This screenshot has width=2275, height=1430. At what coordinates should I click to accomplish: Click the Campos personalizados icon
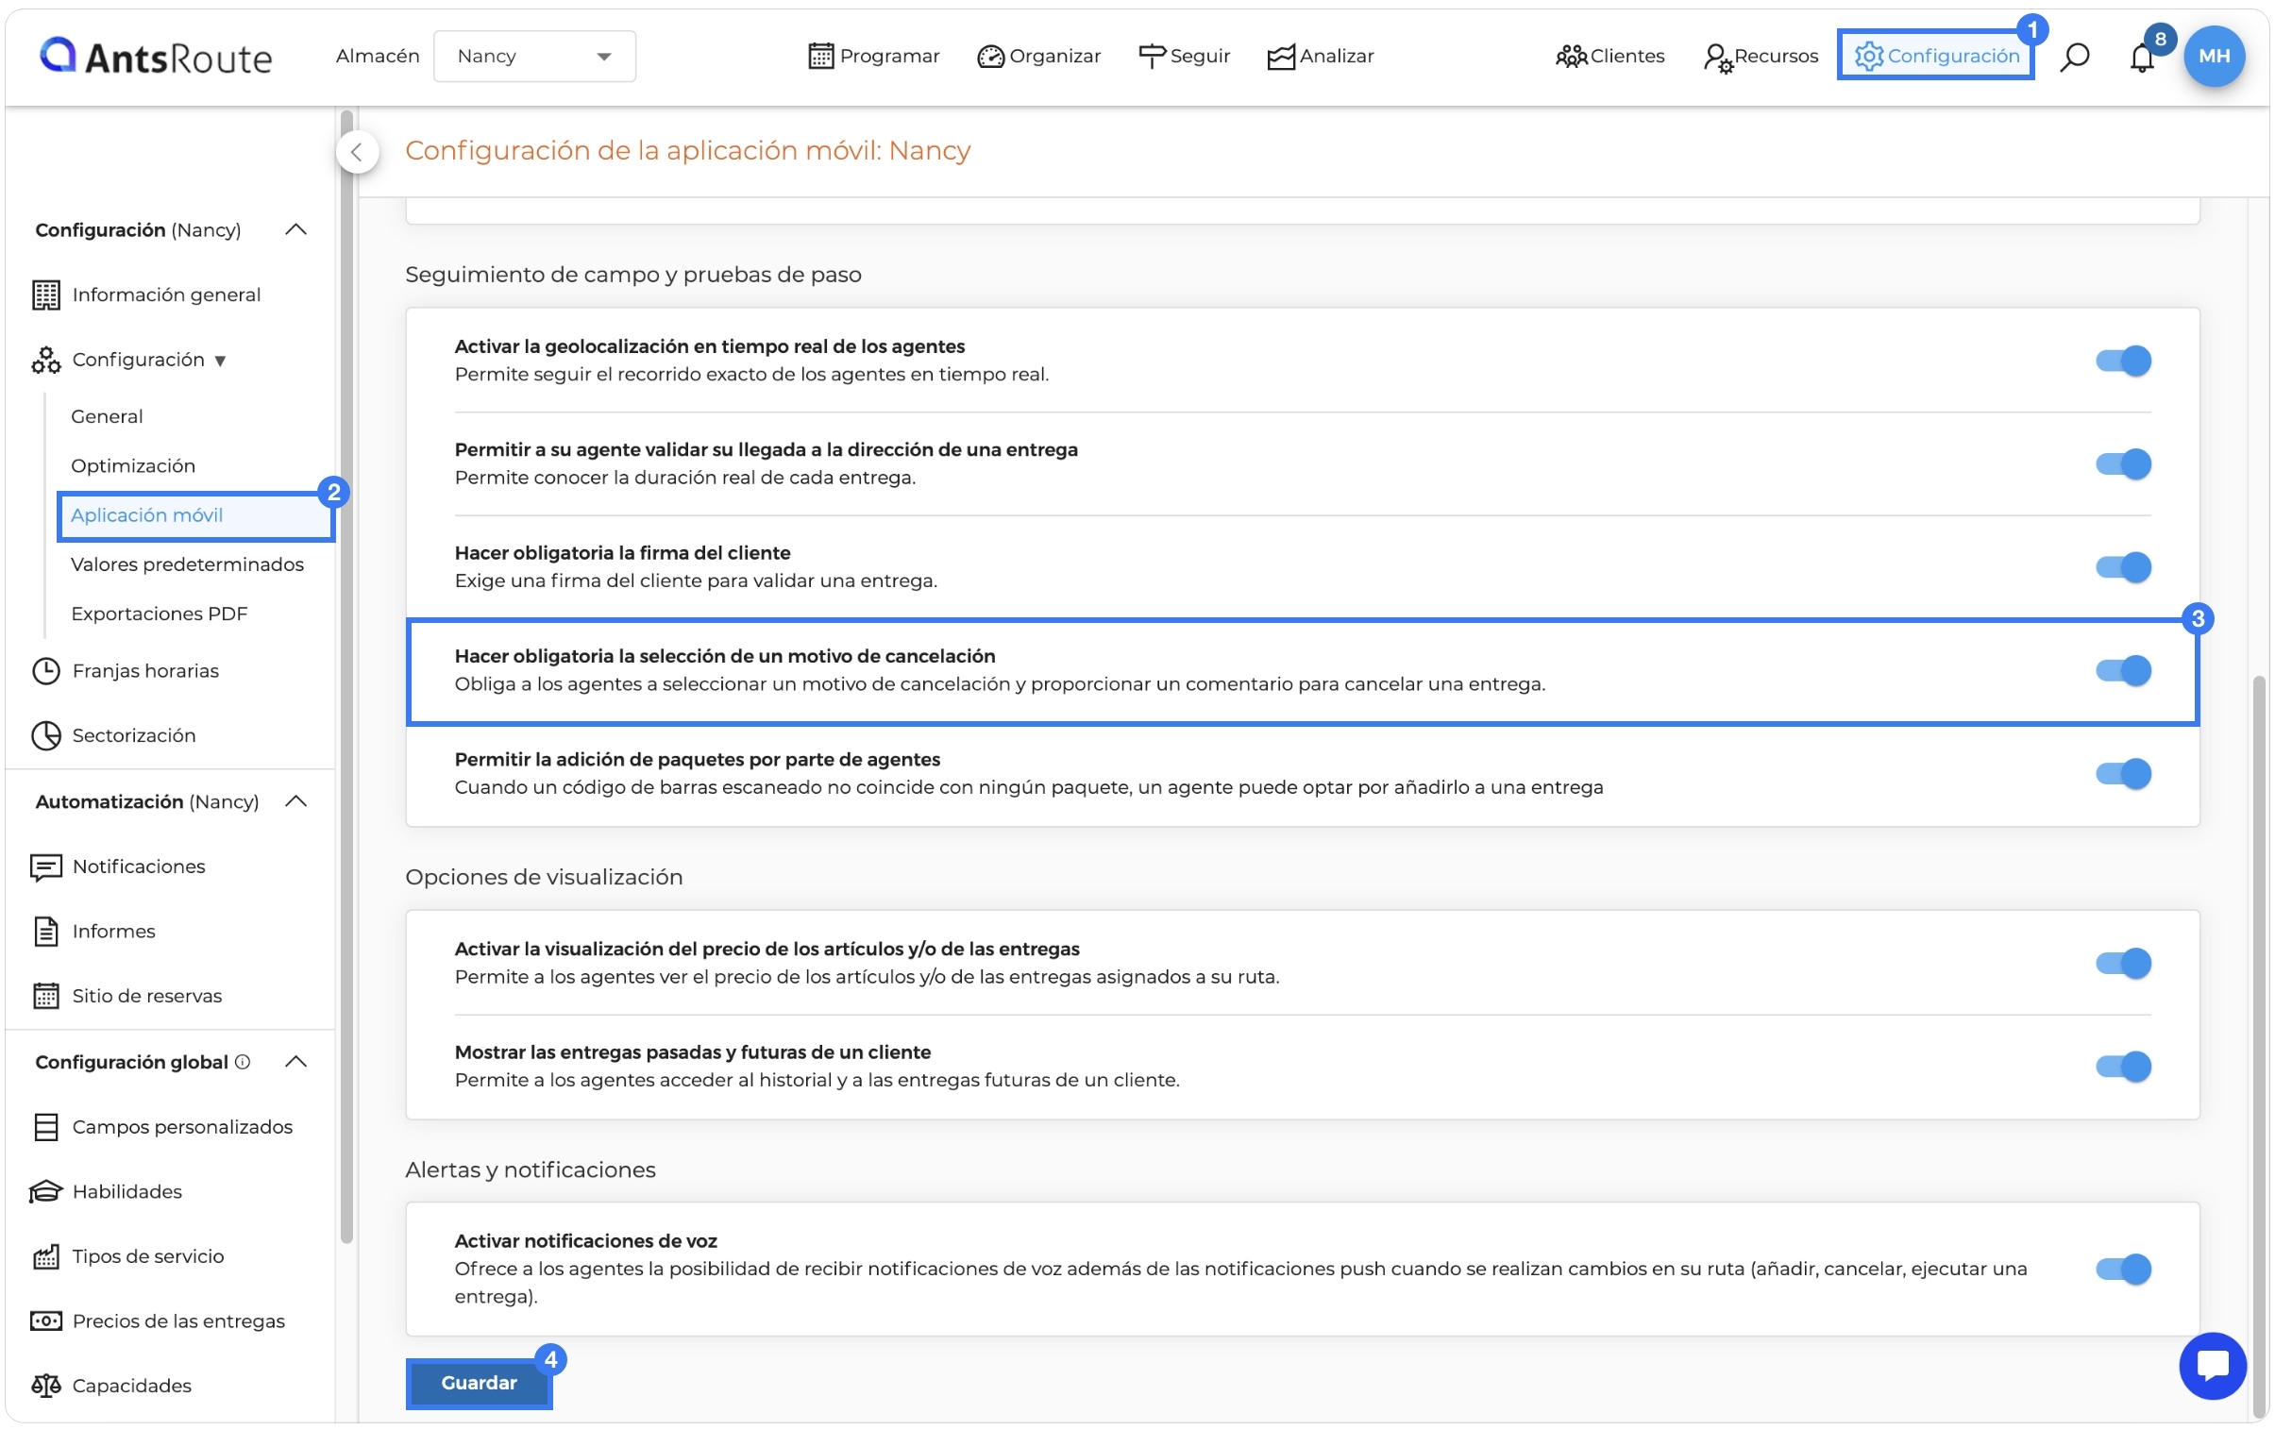[45, 1127]
